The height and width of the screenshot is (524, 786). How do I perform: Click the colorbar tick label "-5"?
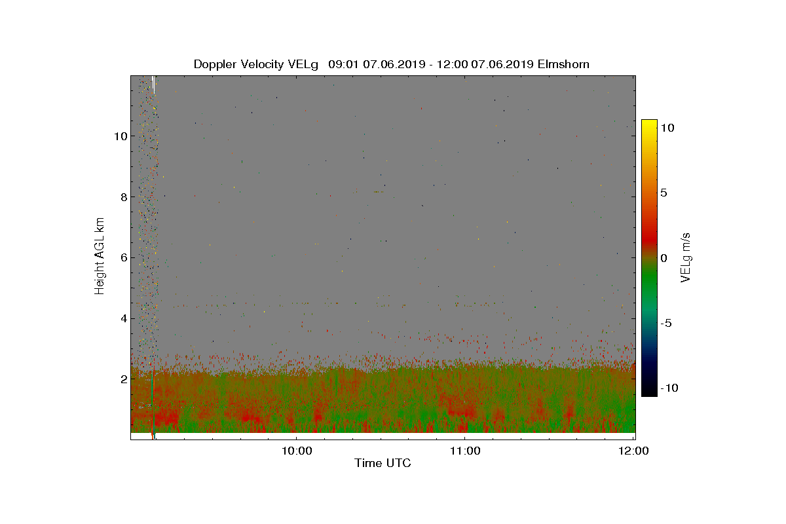coord(667,323)
